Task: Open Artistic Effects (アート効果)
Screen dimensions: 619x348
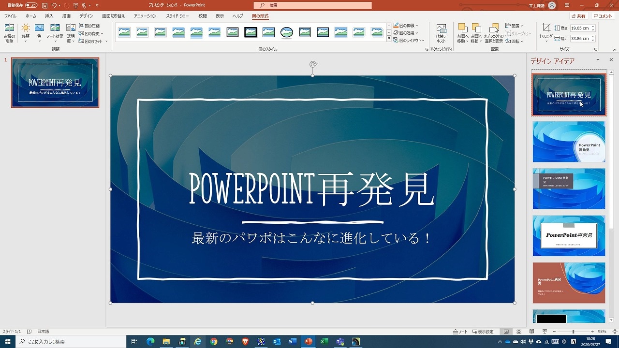Action: tap(55, 33)
